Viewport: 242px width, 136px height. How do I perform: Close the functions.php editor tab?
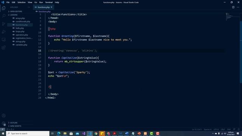click(x=51, y=7)
